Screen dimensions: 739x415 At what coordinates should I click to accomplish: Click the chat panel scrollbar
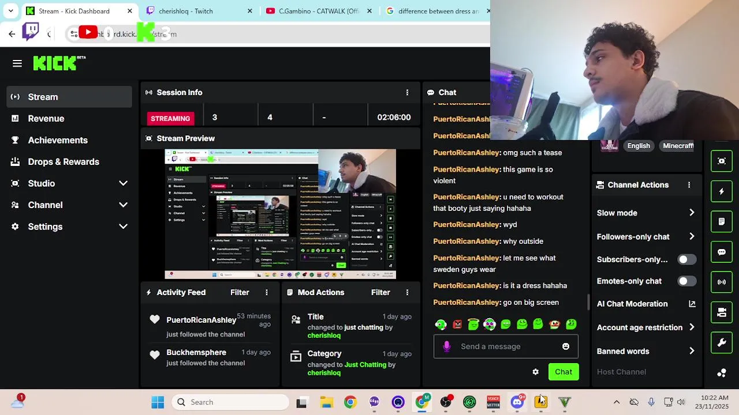588,302
